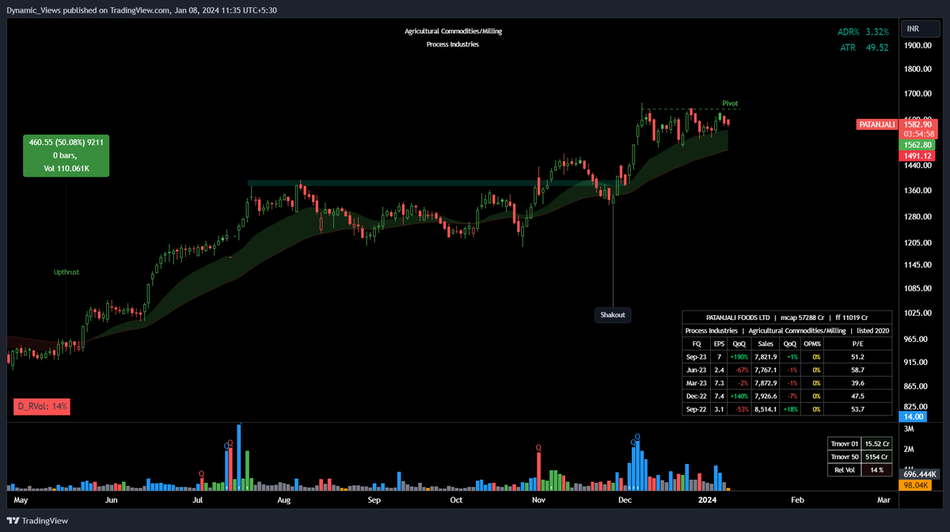Click the TradingView logo at bottom left
This screenshot has height=532, width=950.
click(38, 520)
